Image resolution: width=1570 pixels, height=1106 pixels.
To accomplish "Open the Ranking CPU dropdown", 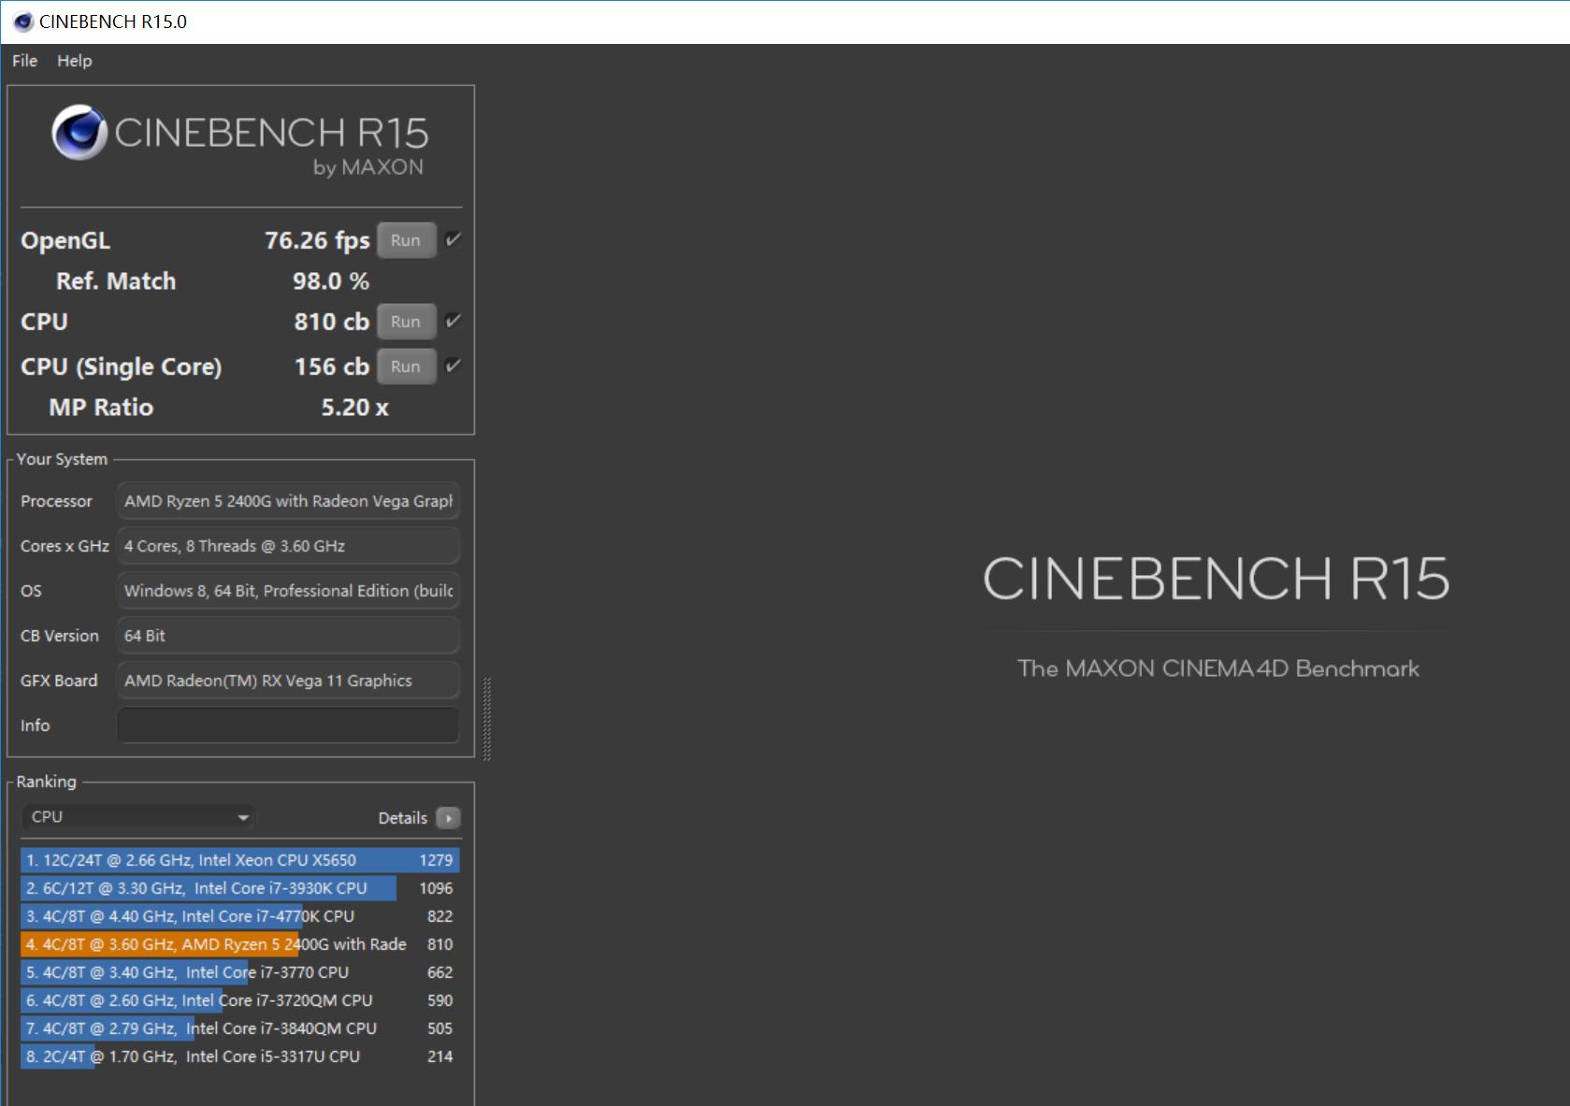I will click(x=138, y=817).
